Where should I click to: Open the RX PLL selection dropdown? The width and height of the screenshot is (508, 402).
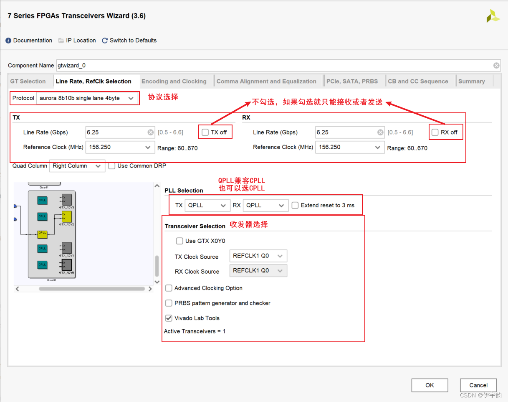[x=266, y=205]
